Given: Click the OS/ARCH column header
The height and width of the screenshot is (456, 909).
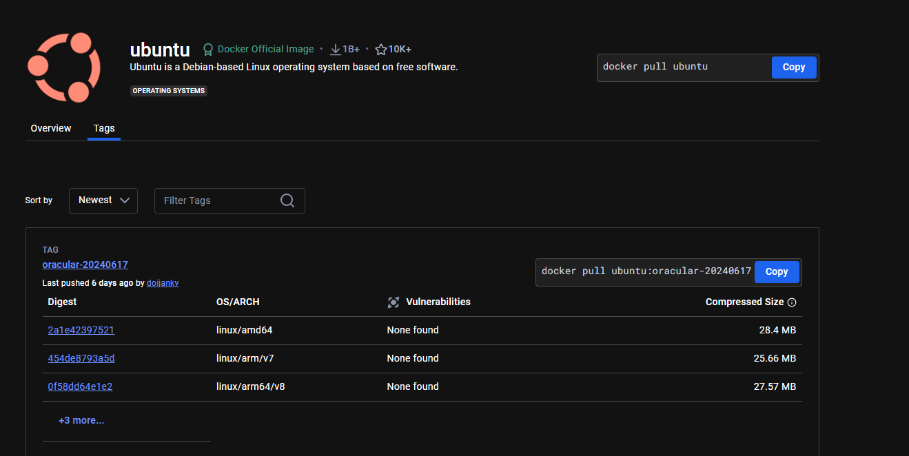Looking at the screenshot, I should point(238,302).
